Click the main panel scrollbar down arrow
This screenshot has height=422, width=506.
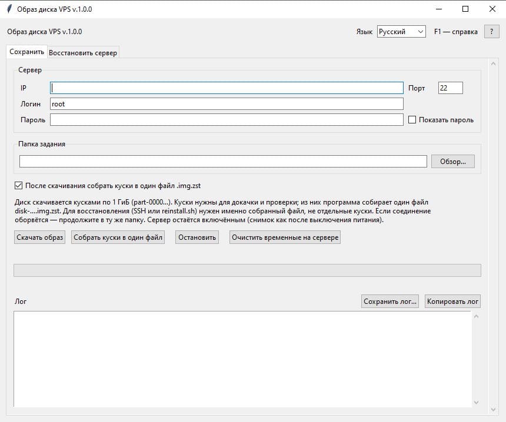[493, 410]
